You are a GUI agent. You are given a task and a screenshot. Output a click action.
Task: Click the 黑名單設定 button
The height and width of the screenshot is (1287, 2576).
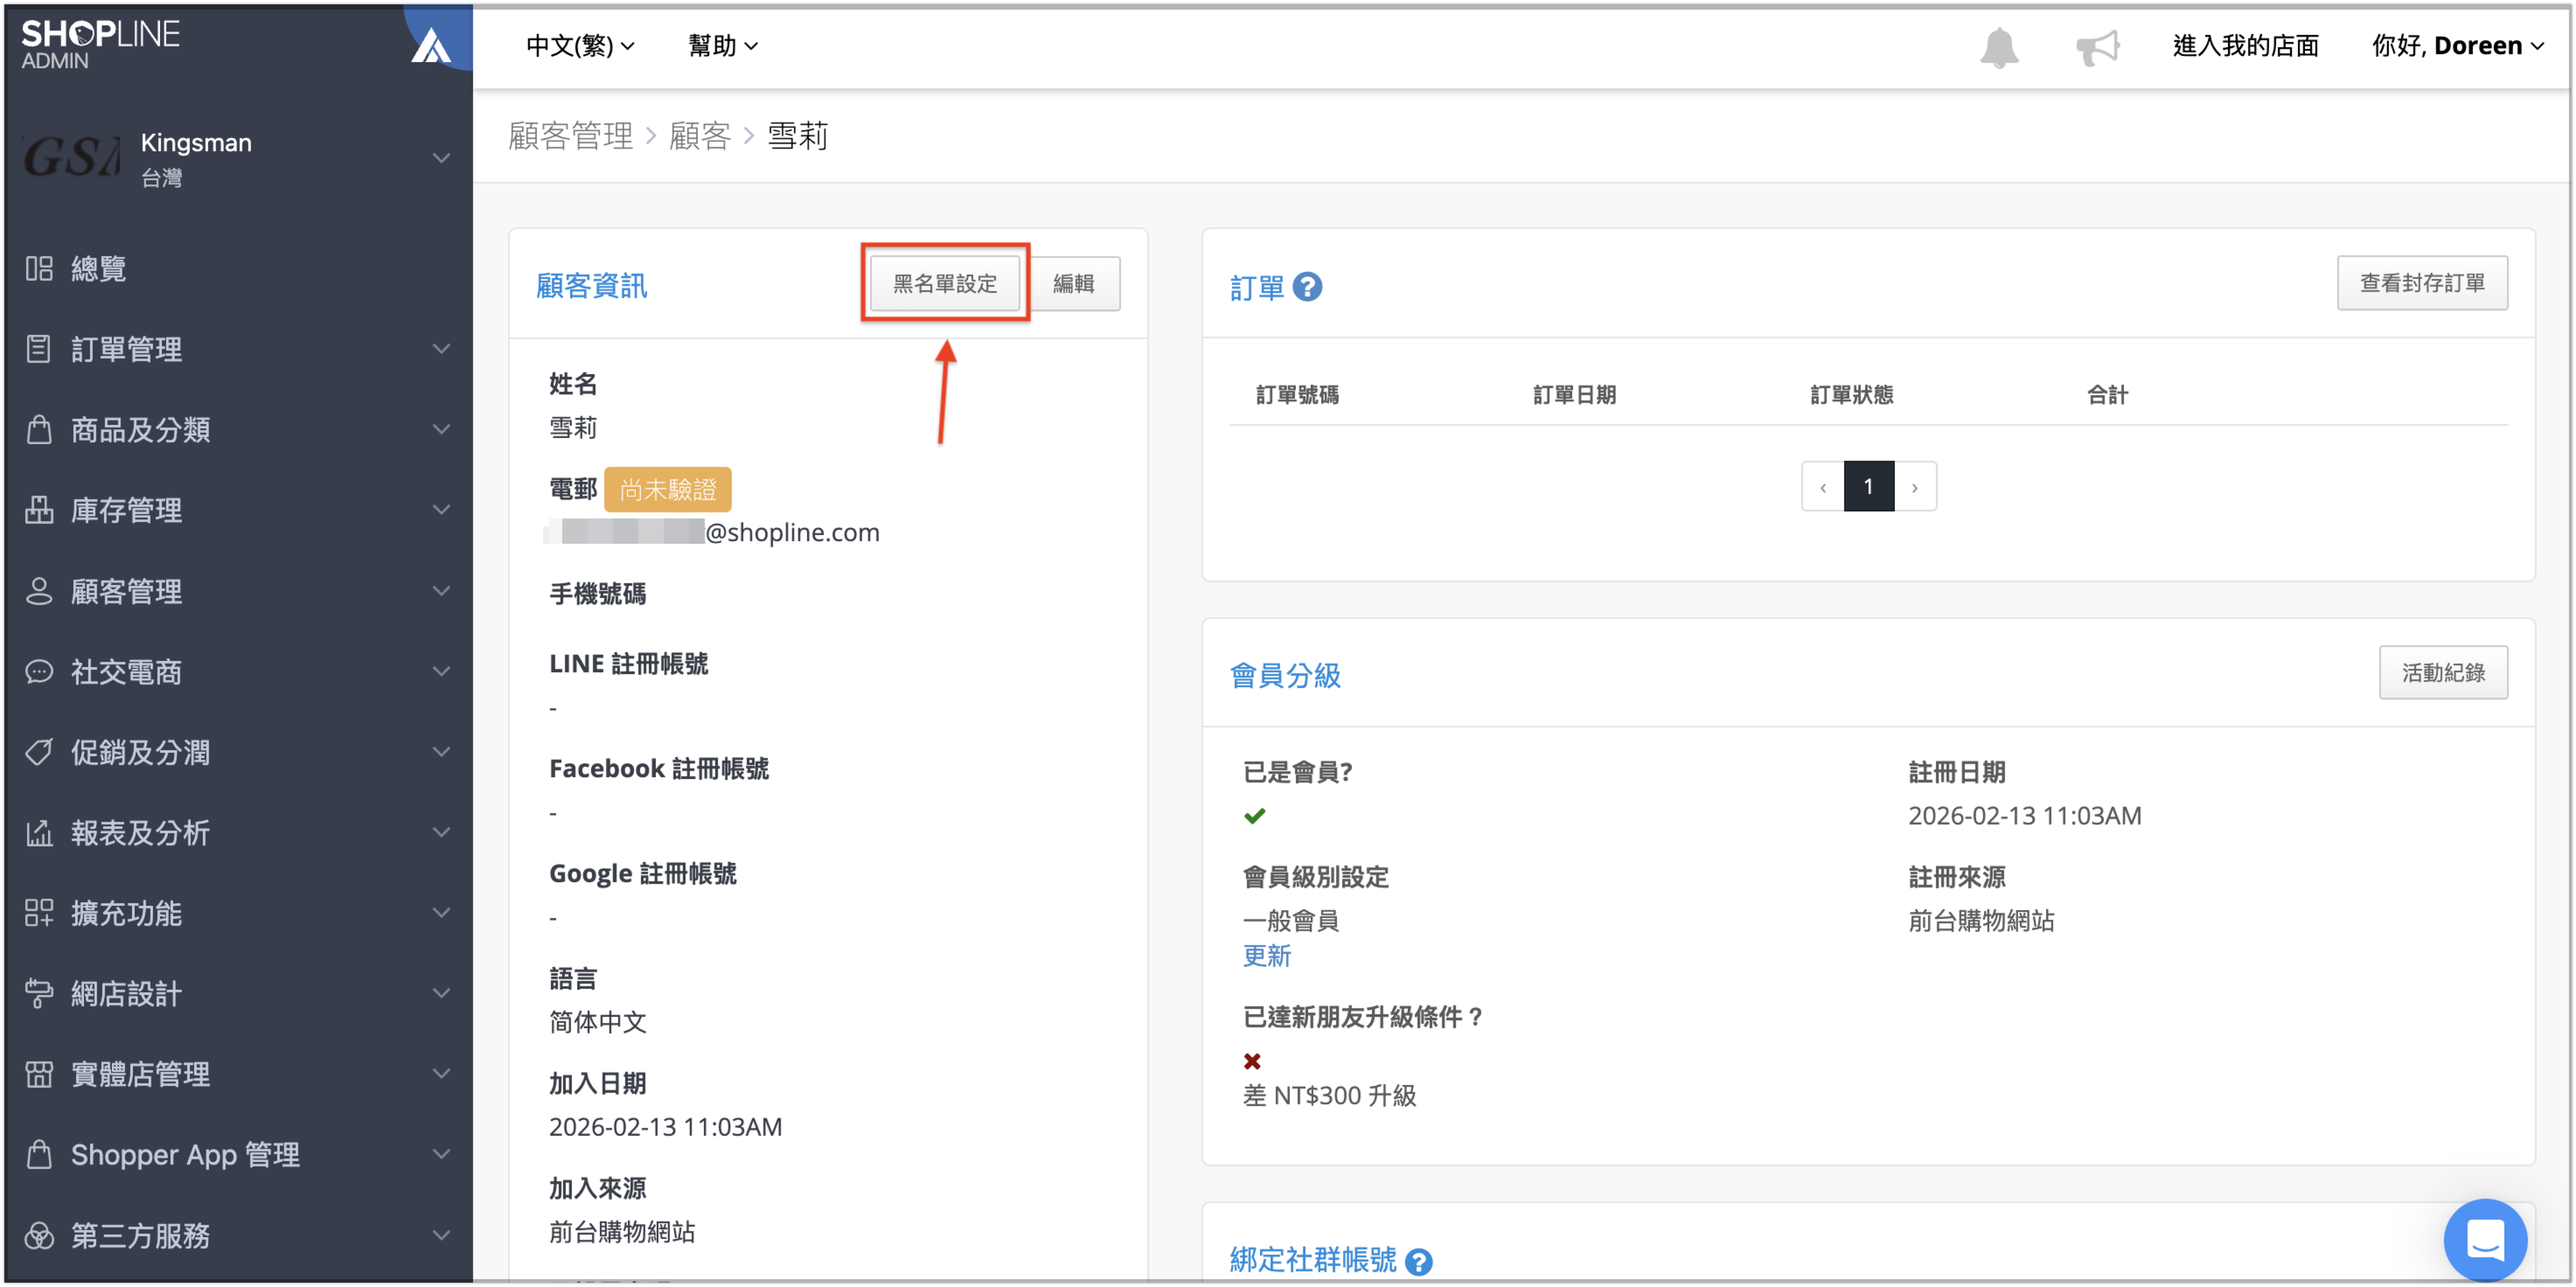click(944, 284)
